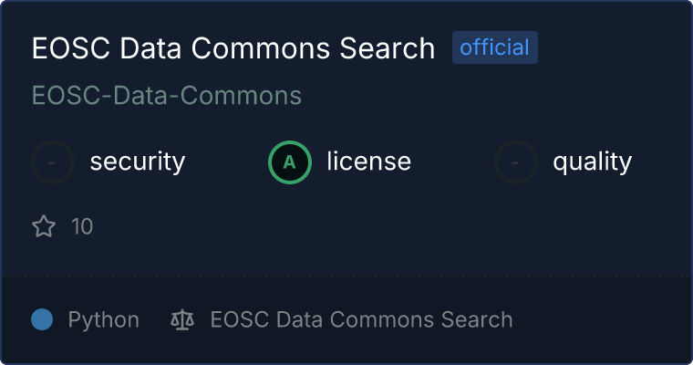
Task: Click the dotted divider above the footer
Action: pos(346,276)
